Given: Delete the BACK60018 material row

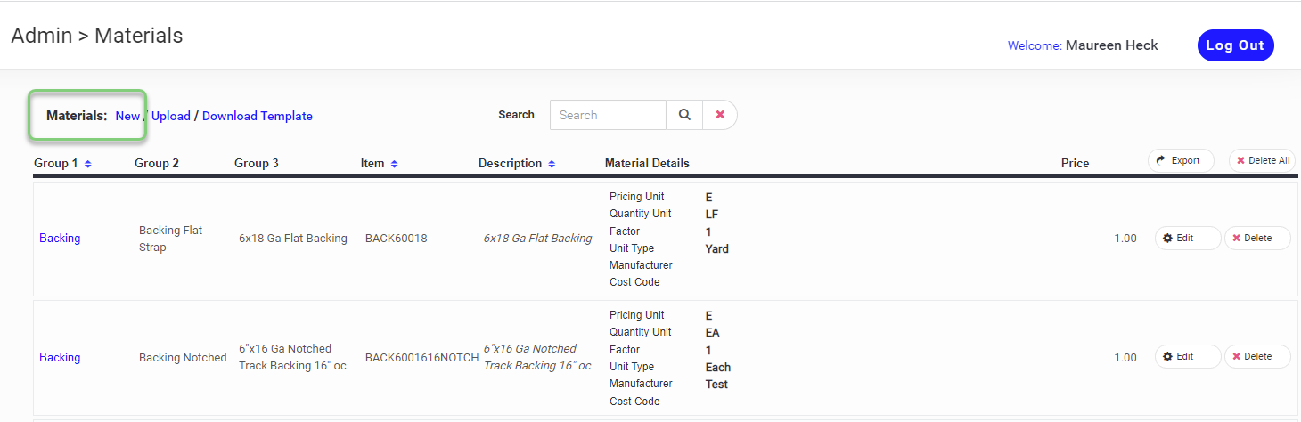Looking at the screenshot, I should click(x=1257, y=238).
